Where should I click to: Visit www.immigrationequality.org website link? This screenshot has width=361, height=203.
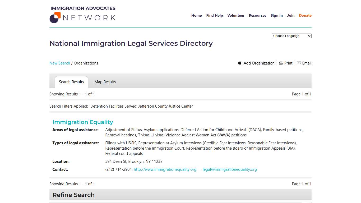pos(165,169)
